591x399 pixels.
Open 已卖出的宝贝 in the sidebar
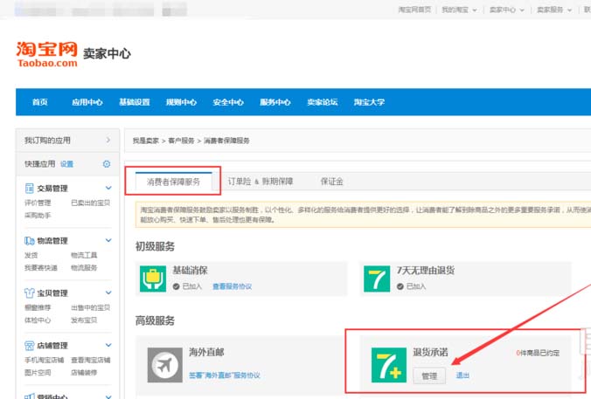pos(90,203)
